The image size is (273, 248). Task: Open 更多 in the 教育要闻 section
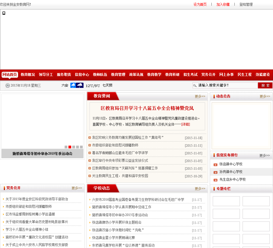[x=200, y=96]
